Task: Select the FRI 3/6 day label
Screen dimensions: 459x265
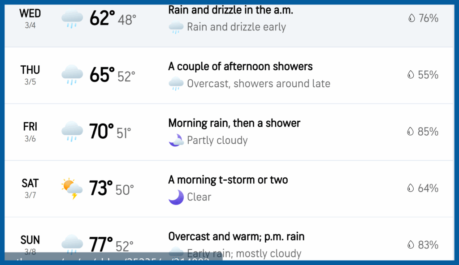Action: pyautogui.click(x=30, y=132)
